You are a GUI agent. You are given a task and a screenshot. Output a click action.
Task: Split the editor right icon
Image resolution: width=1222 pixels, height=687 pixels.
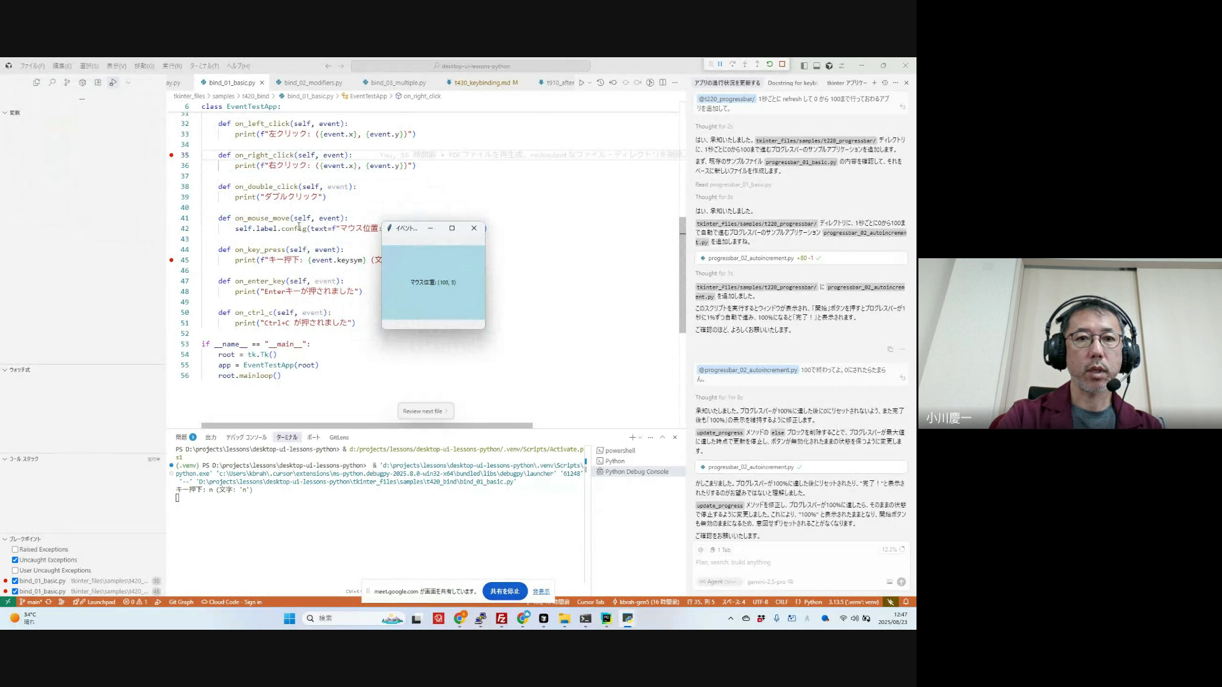tap(663, 83)
